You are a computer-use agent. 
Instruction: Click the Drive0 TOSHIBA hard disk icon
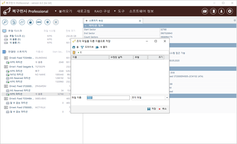6,58
